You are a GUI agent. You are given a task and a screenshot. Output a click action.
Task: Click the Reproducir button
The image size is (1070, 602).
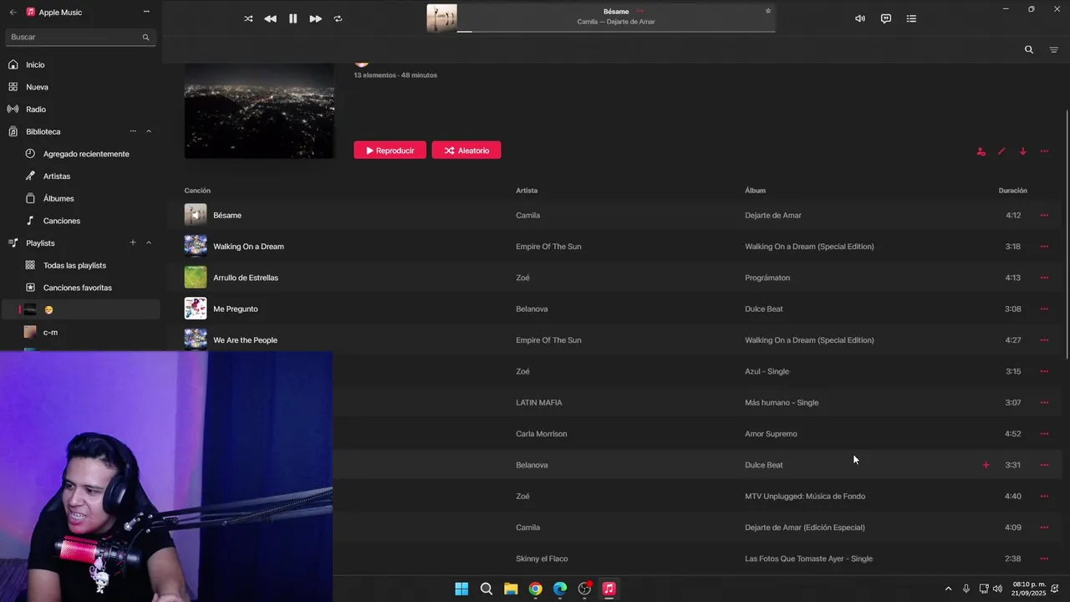tap(390, 150)
